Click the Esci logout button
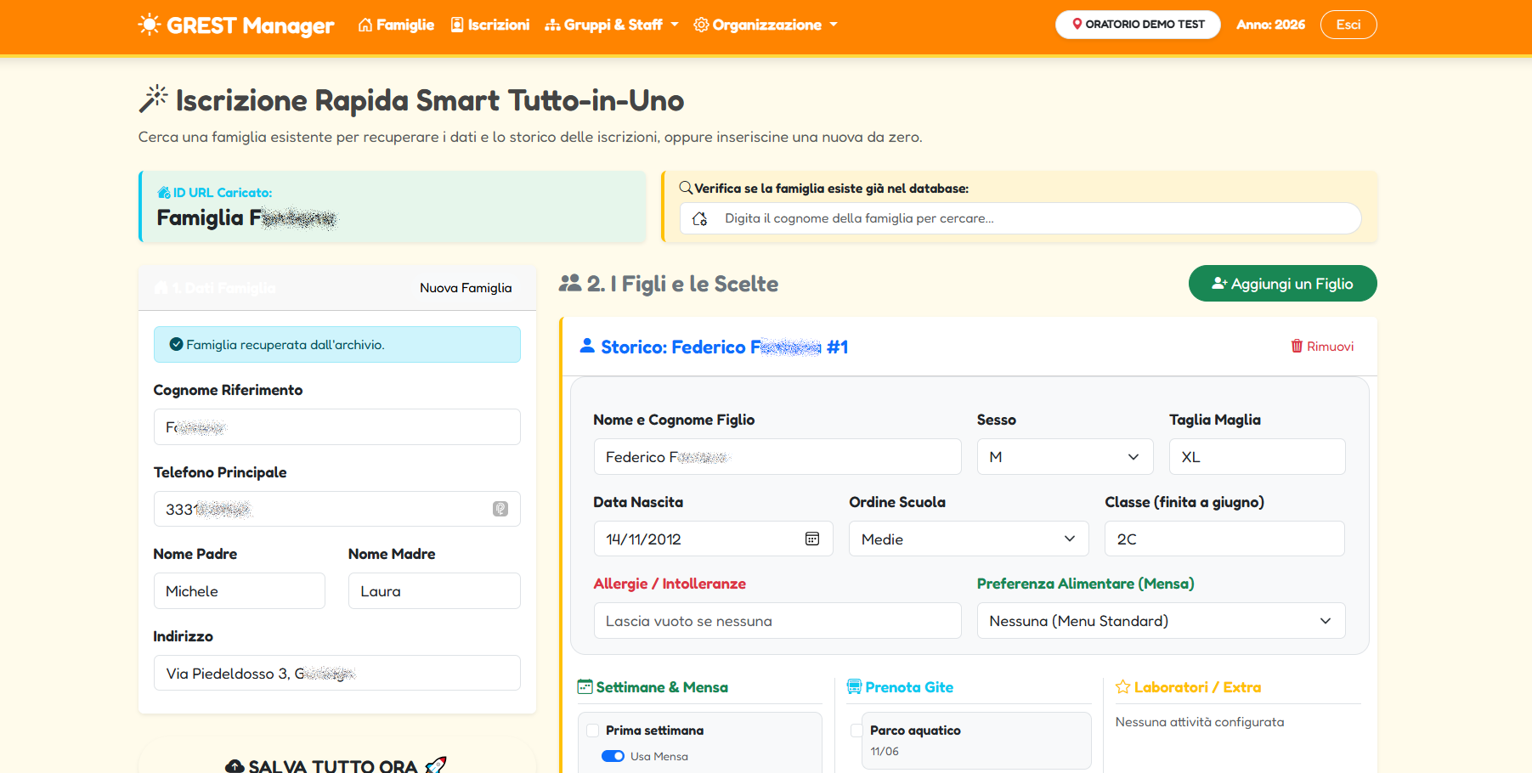The width and height of the screenshot is (1532, 773). tap(1348, 25)
